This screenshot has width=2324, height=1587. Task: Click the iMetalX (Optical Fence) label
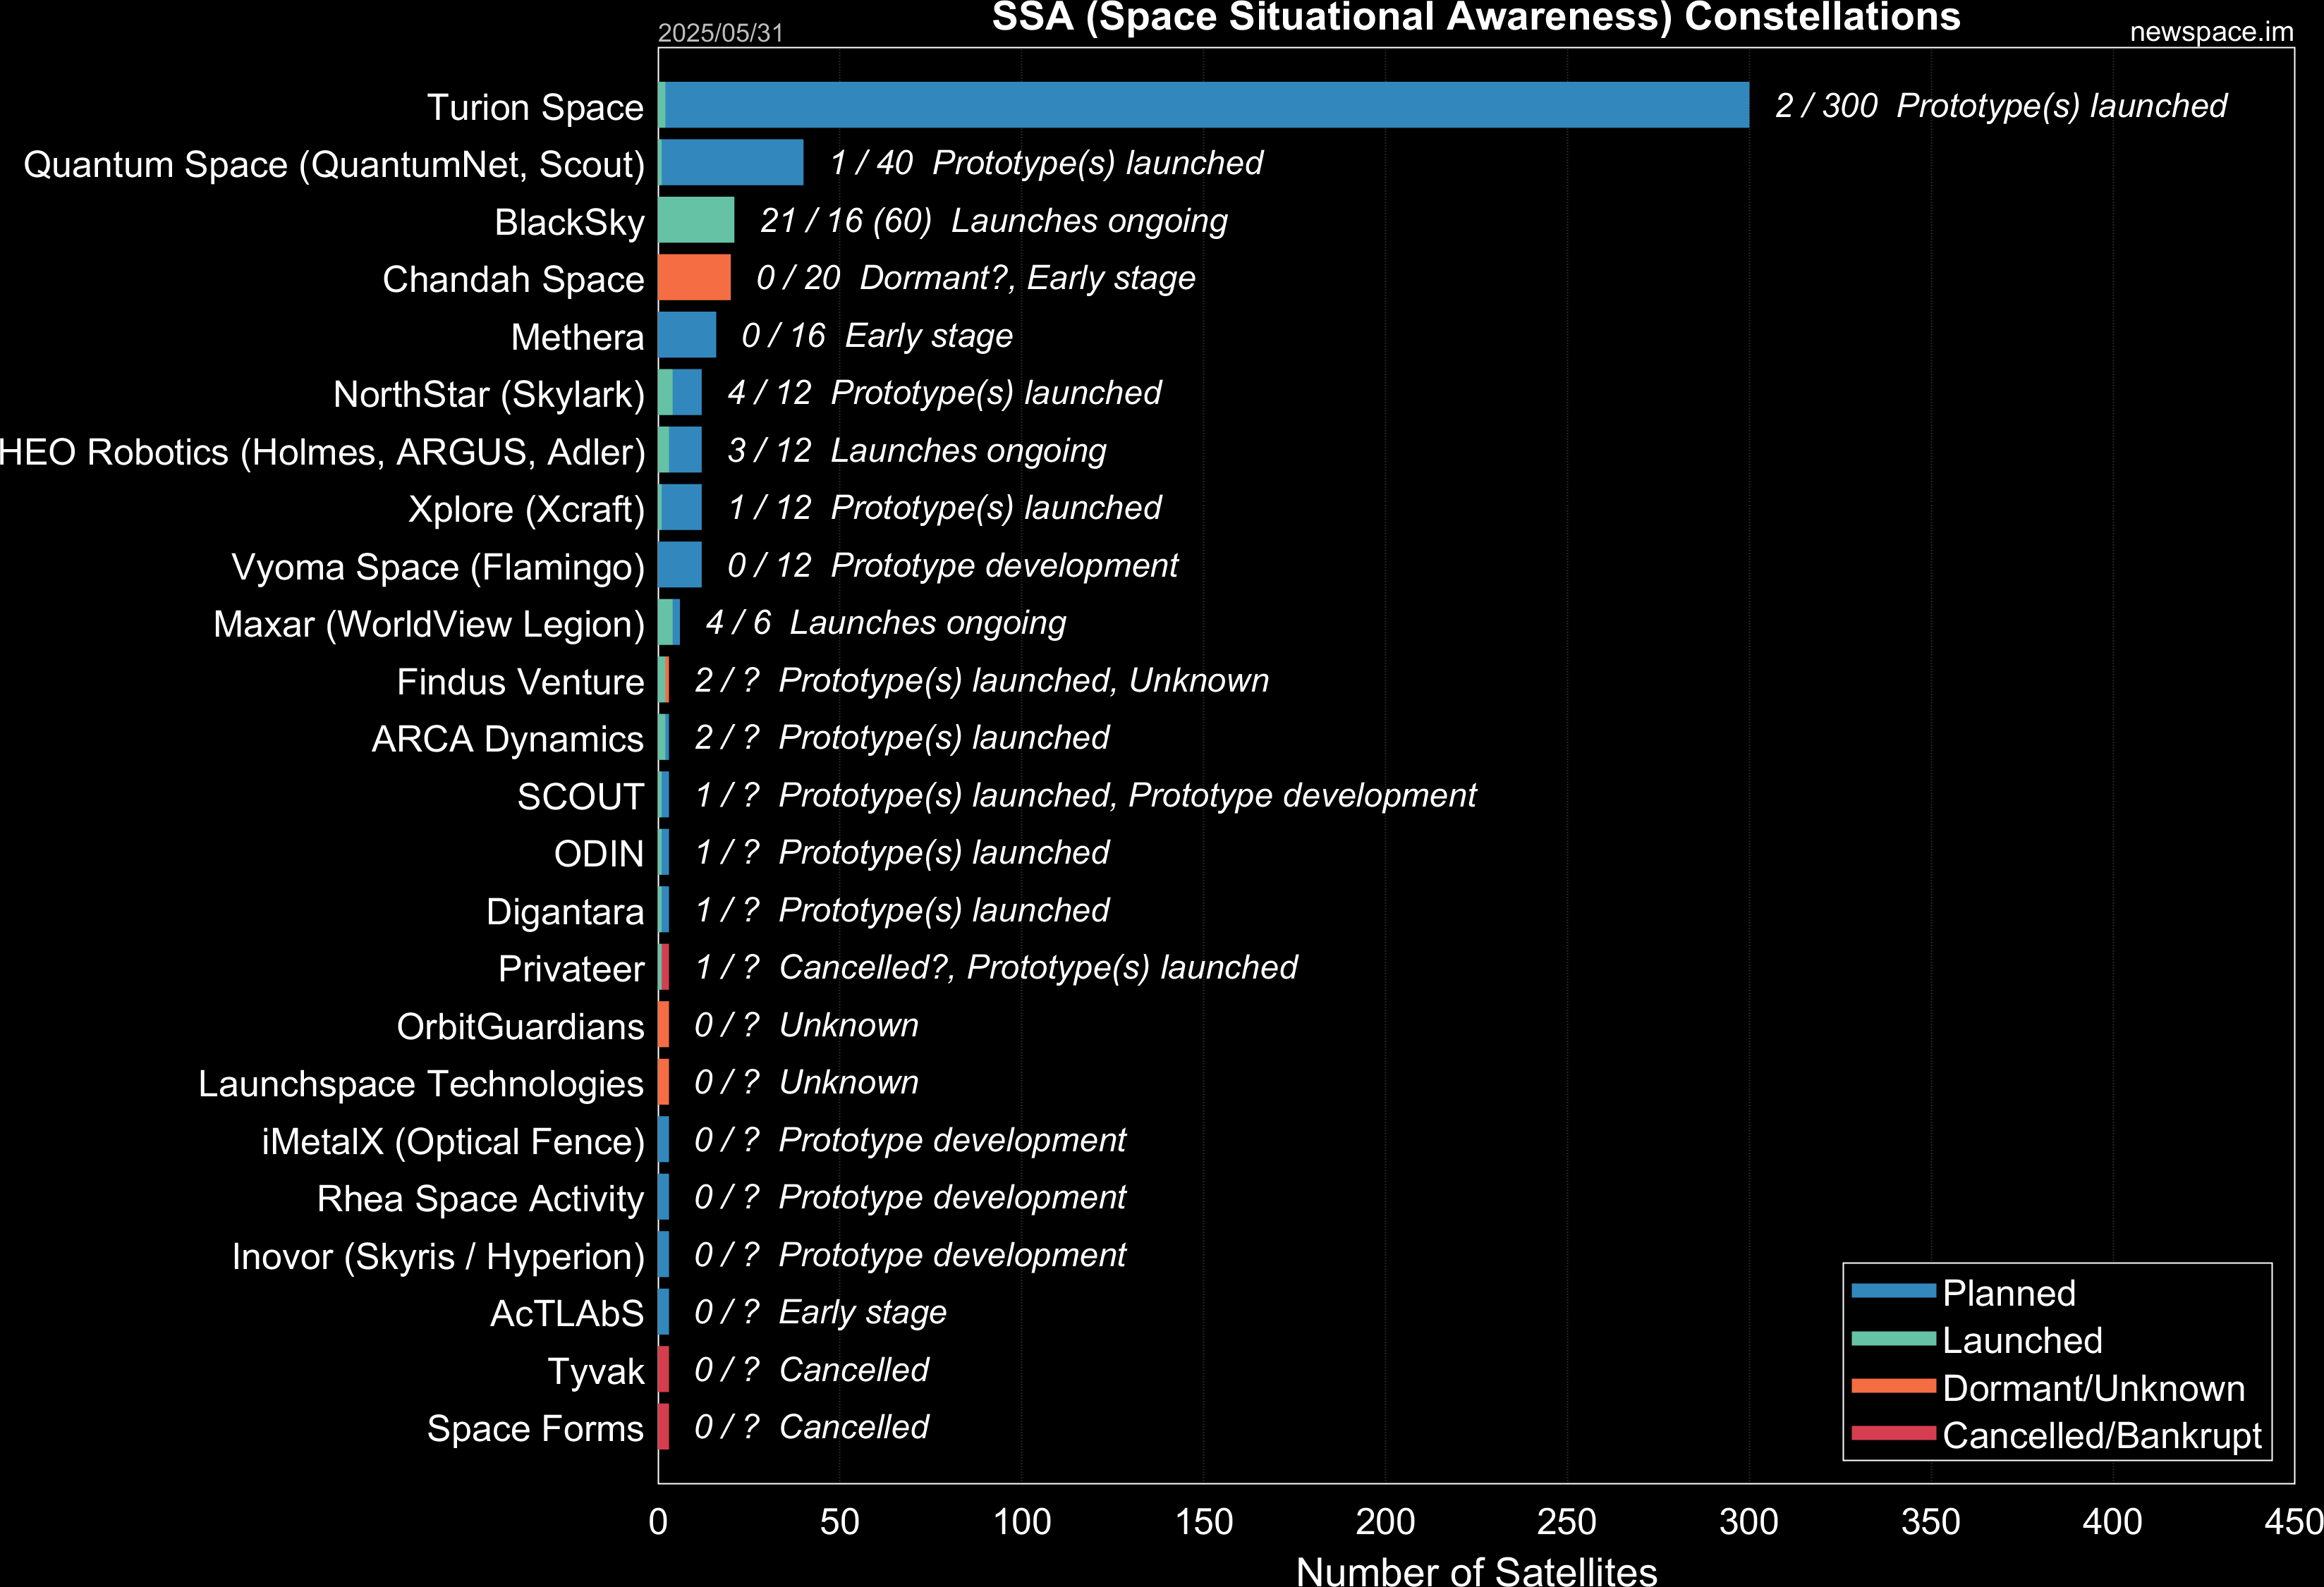pos(453,1141)
